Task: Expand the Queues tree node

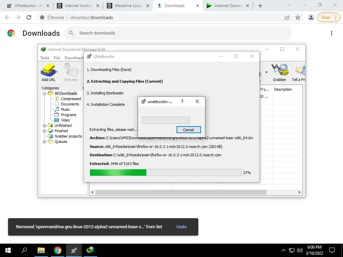Action: coord(45,142)
